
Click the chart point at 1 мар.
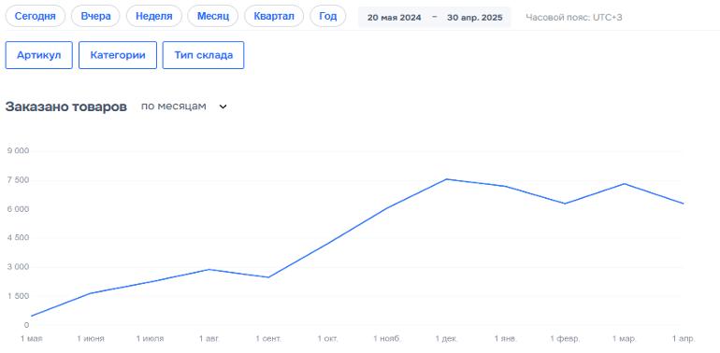624,184
